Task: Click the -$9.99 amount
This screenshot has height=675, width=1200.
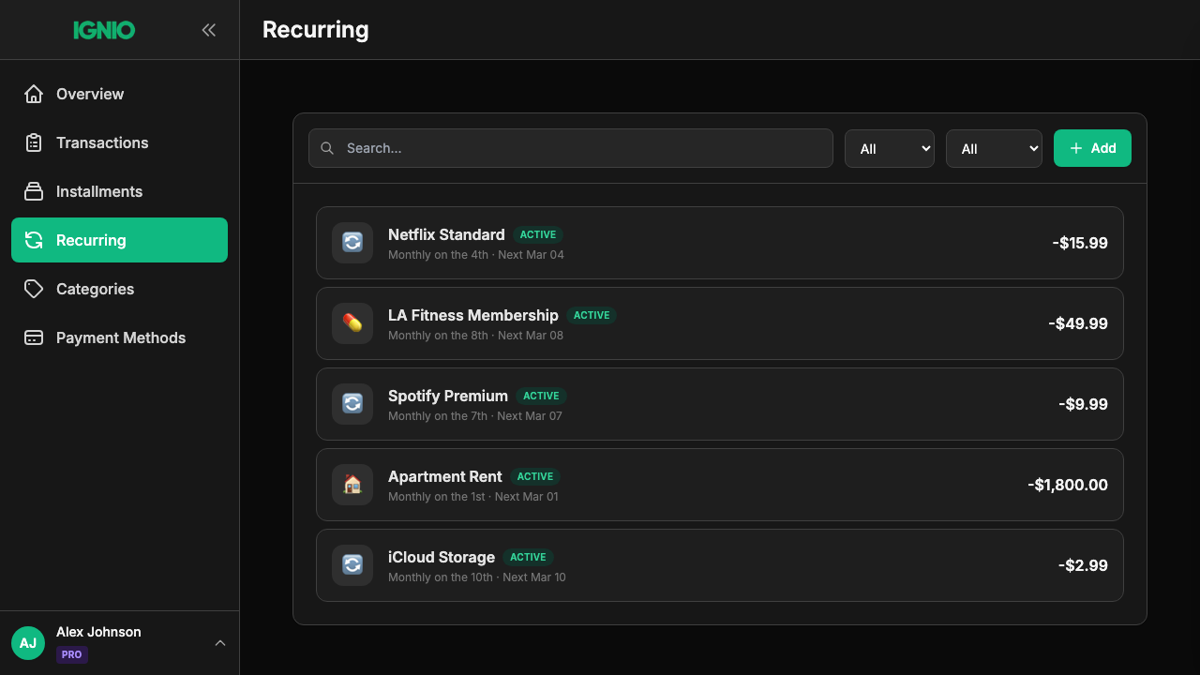Action: (x=1083, y=404)
